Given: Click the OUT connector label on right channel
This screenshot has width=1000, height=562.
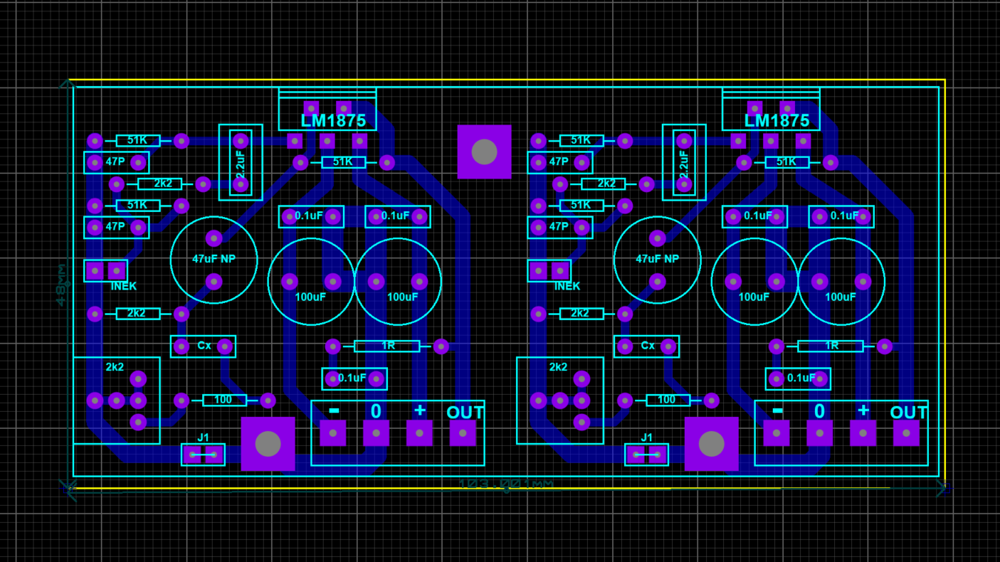Looking at the screenshot, I should coord(909,413).
